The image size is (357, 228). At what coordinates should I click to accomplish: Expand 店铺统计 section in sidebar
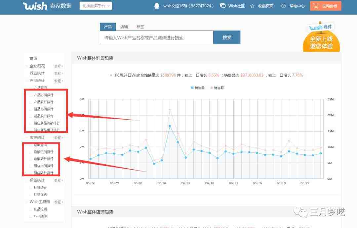(x=37, y=138)
